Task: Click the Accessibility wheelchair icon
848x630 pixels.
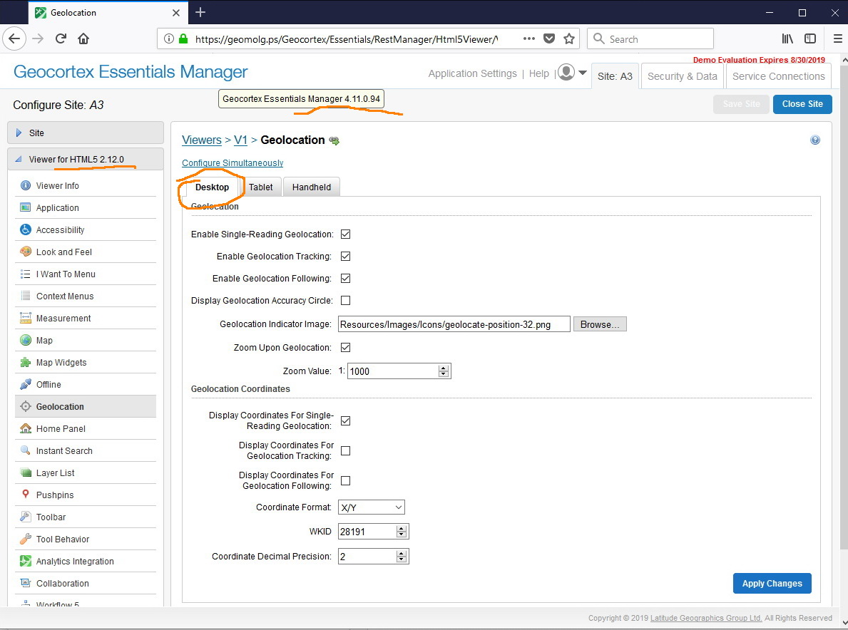Action: [26, 229]
